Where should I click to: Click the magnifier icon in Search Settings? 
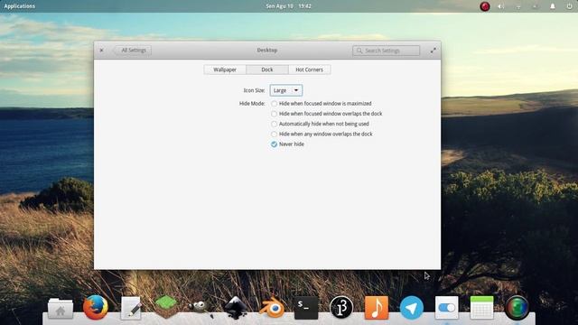(359, 51)
